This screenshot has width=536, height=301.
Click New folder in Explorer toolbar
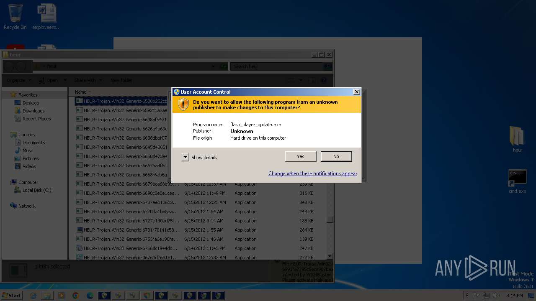(121, 80)
